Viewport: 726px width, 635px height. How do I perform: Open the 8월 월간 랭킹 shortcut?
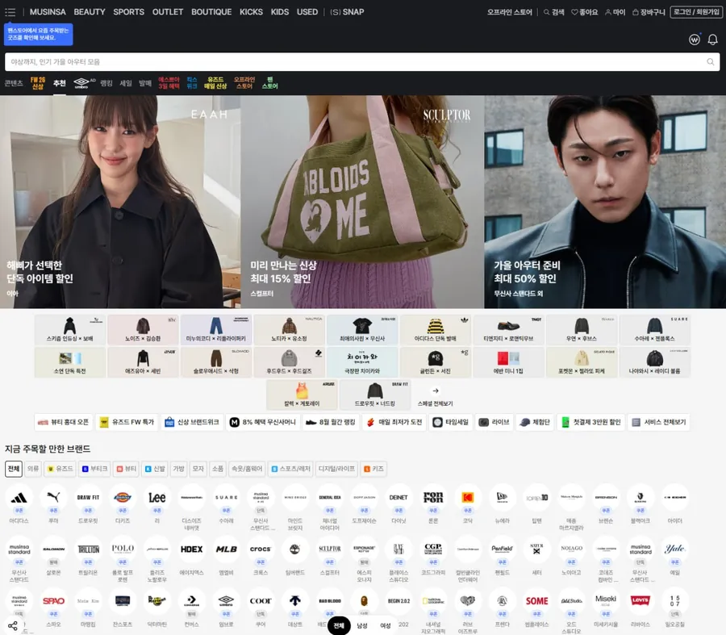[331, 423]
